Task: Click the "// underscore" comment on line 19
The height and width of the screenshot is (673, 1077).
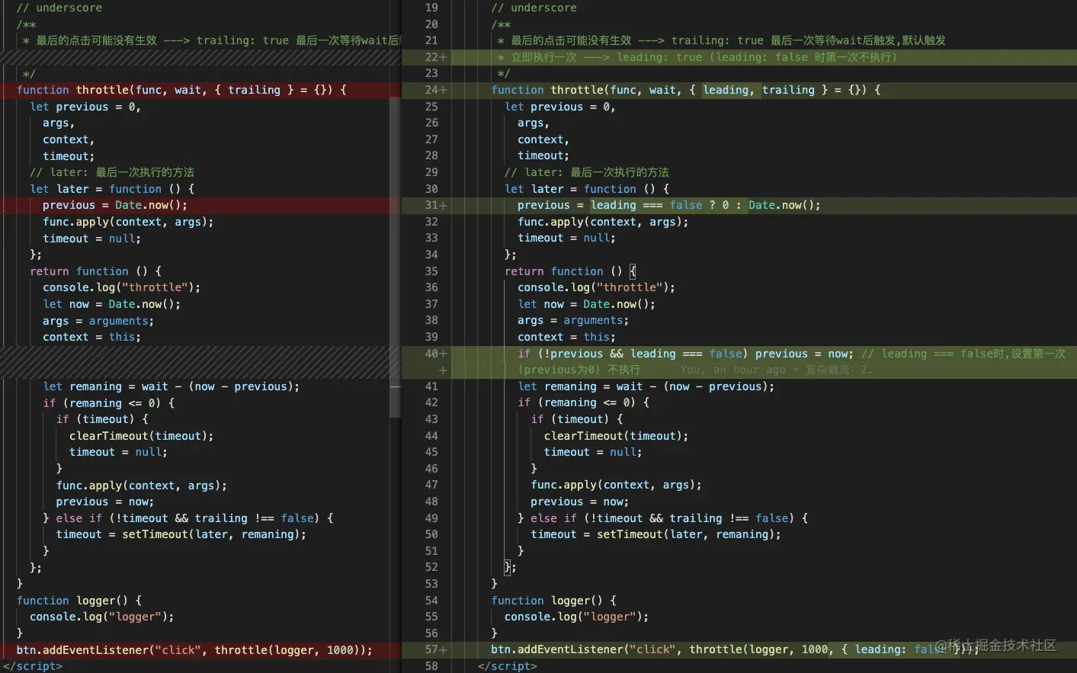Action: (534, 8)
